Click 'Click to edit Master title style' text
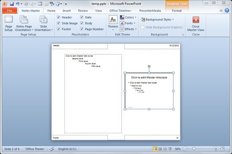 [x=149, y=77]
